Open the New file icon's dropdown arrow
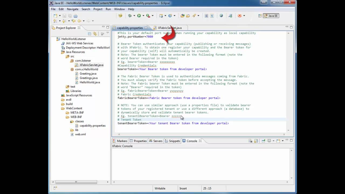Image resolution: width=345 pixels, height=194 pixels. [x=60, y=16]
